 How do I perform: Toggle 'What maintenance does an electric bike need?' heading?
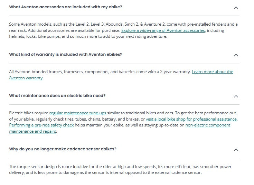(57, 96)
